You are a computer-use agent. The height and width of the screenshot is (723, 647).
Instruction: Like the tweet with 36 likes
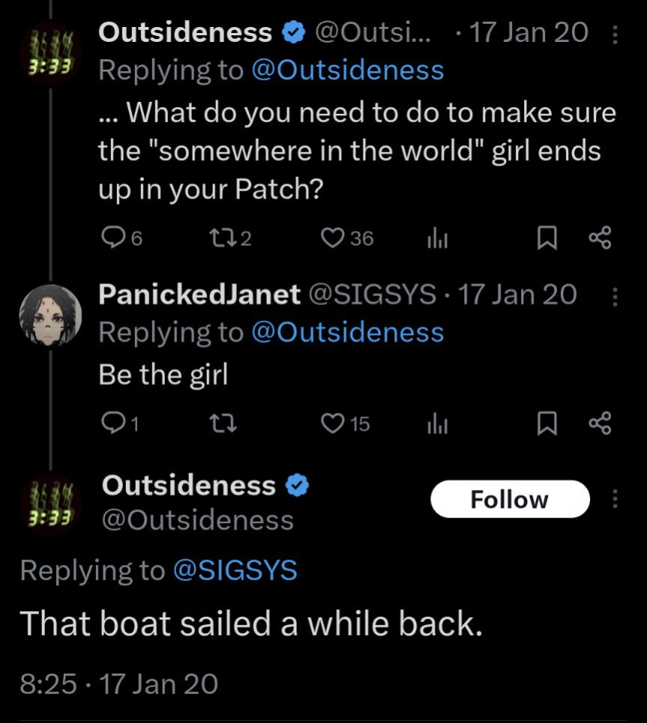click(x=331, y=238)
